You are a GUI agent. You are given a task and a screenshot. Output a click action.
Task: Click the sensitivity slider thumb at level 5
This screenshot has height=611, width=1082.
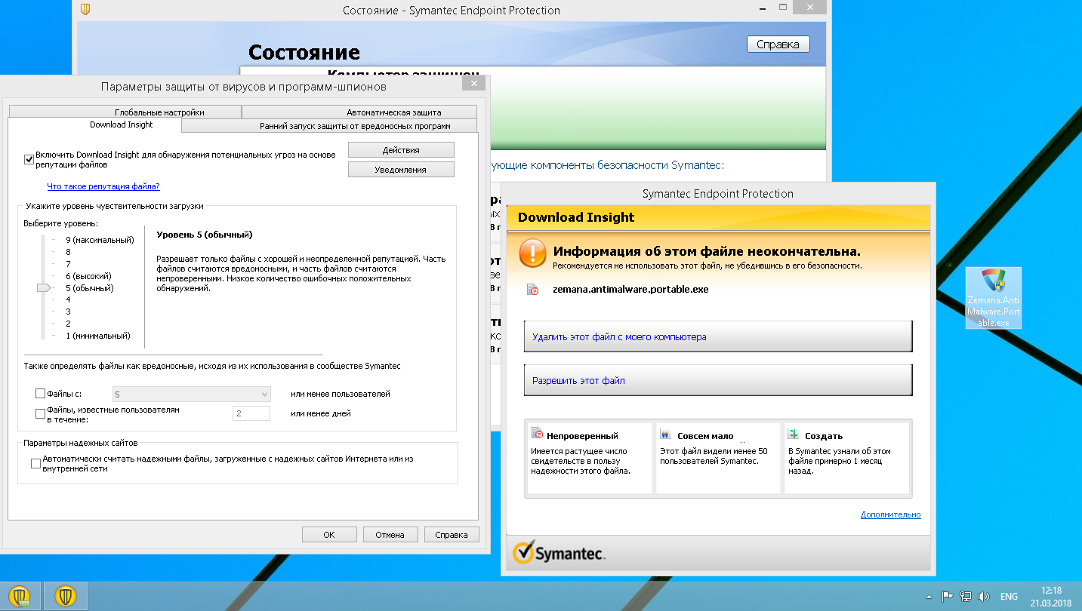44,287
